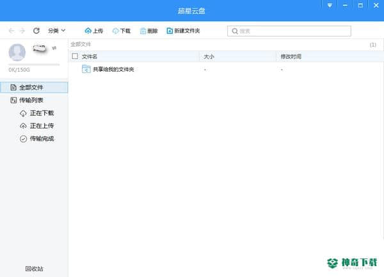Minimize the 超星云盘 window

(x=345, y=5)
